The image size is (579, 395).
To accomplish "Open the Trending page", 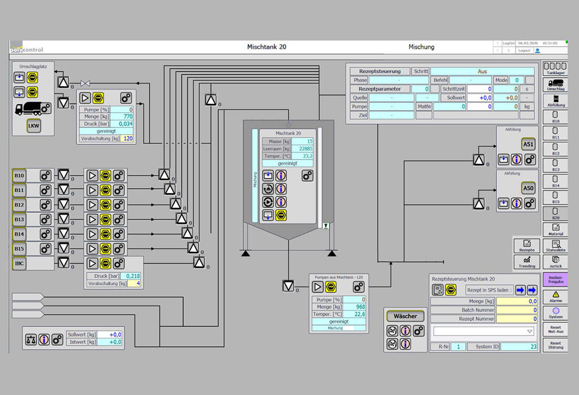I will click(526, 262).
